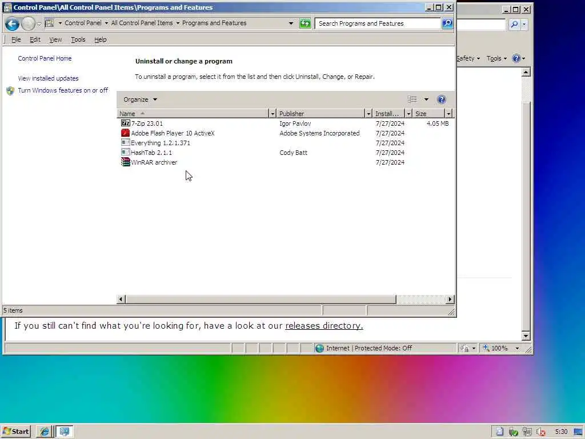
Task: Select the Igor Pavlov publisher cell
Action: pyautogui.click(x=295, y=123)
